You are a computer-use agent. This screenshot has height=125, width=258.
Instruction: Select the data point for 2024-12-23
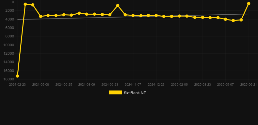[x=156, y=15]
